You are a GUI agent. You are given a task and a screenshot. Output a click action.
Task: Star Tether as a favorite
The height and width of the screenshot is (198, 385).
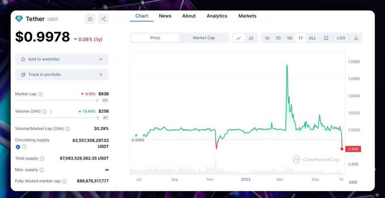tap(90, 19)
